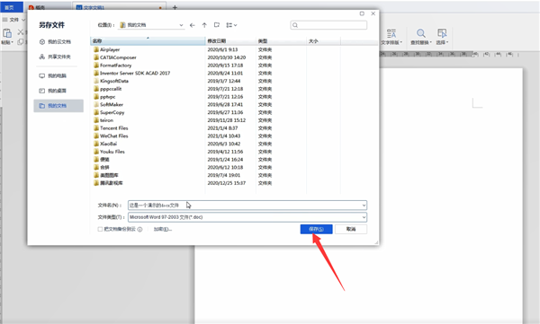Expand the 文件 menu in WPS

(x=13, y=20)
